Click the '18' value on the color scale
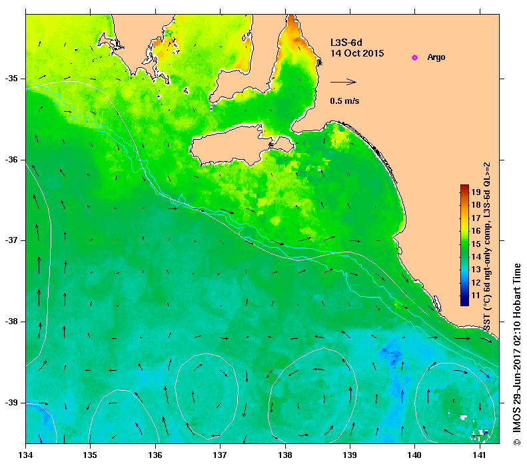Image resolution: width=527 pixels, height=466 pixels. (x=476, y=205)
